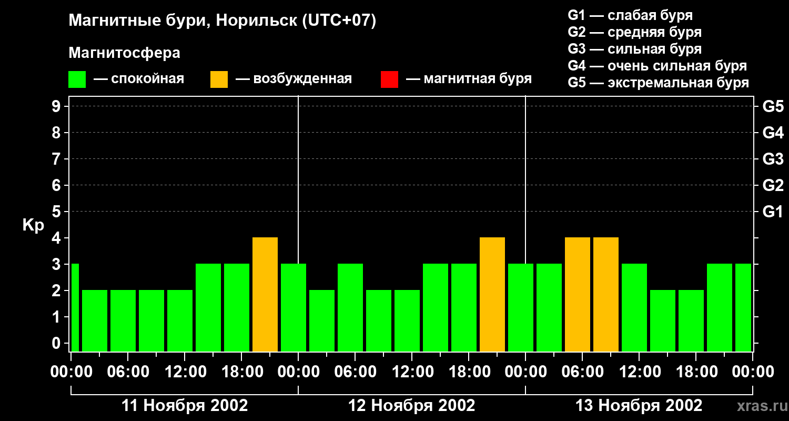This screenshot has width=789, height=421.
Task: Click the Kp axis value 6
Action: [57, 186]
